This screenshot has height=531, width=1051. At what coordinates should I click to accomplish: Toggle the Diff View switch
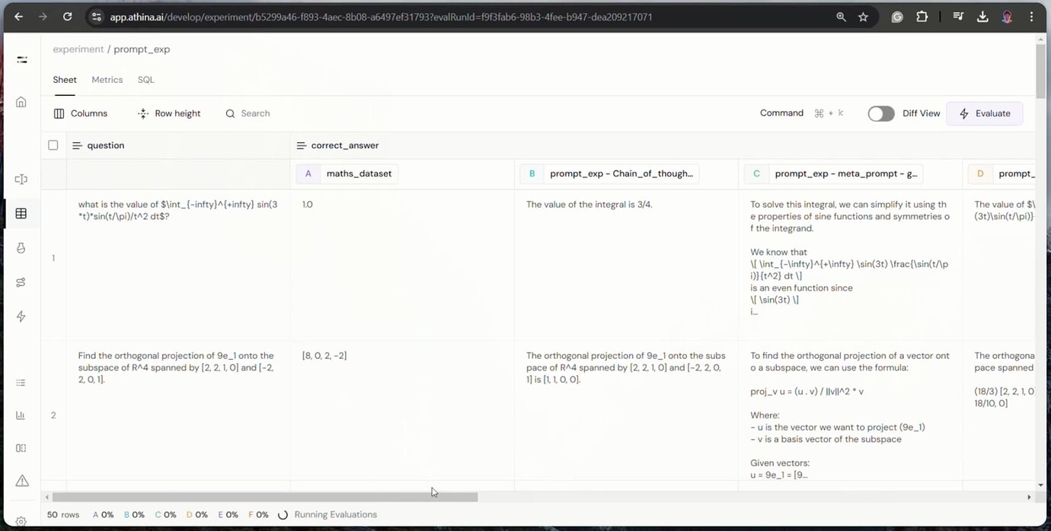tap(881, 113)
